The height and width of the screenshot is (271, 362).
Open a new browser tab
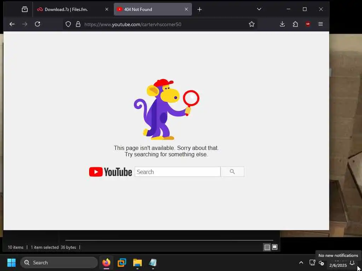coord(200,10)
